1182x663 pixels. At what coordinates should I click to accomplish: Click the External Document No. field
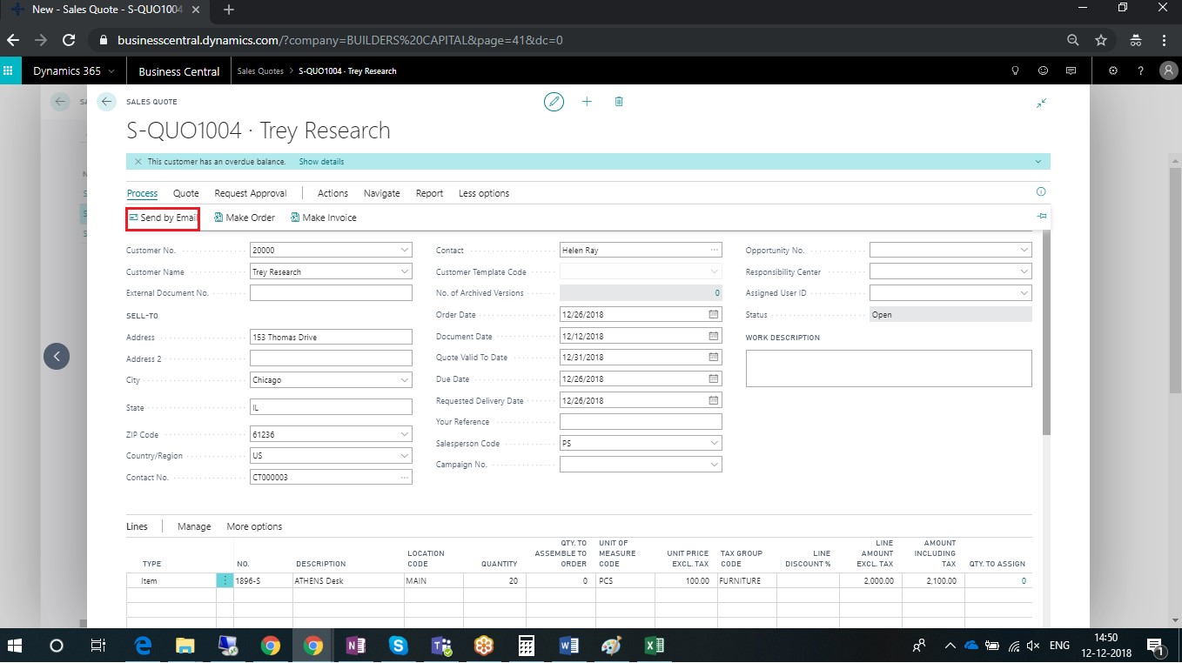331,293
